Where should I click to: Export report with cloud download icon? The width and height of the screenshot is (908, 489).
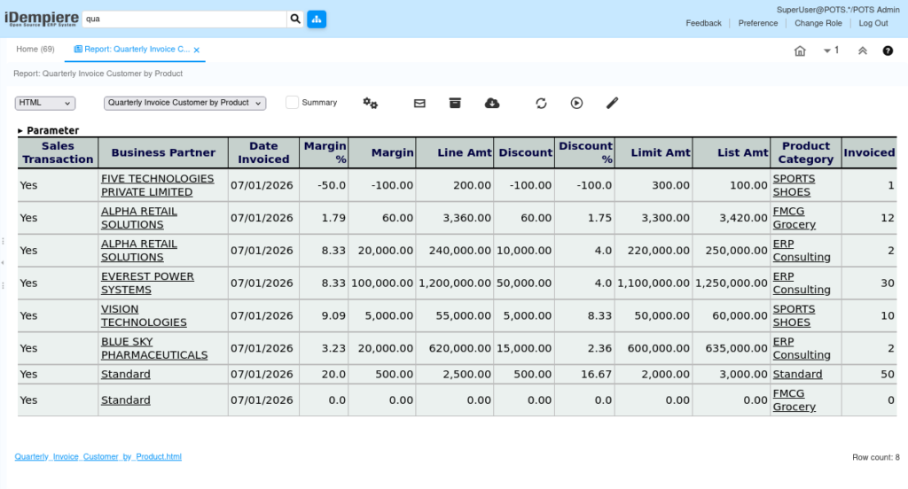[x=492, y=103]
